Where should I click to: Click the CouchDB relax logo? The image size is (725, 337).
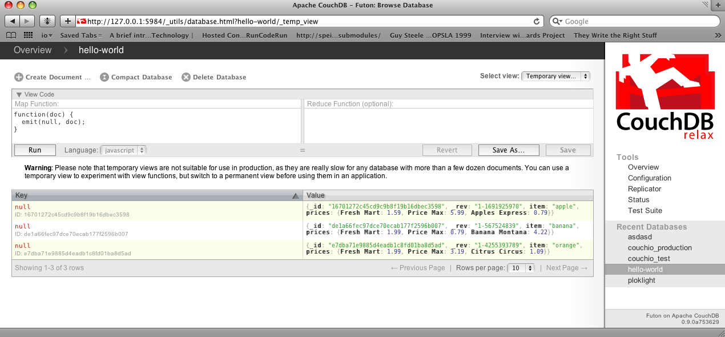(x=664, y=97)
